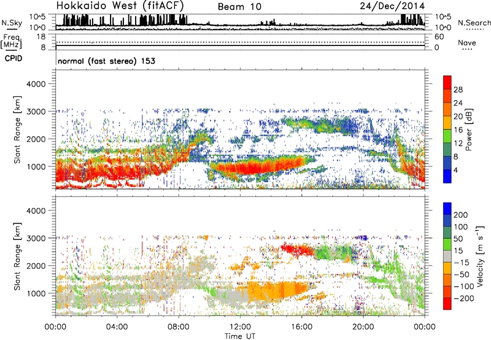Click the '4' value on Power color bar
Screen dimensions: 491x340
click(456, 170)
